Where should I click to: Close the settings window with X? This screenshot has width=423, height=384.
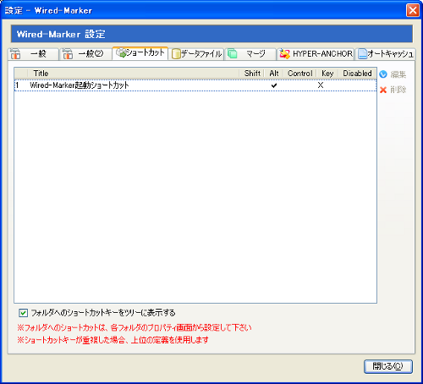click(413, 10)
